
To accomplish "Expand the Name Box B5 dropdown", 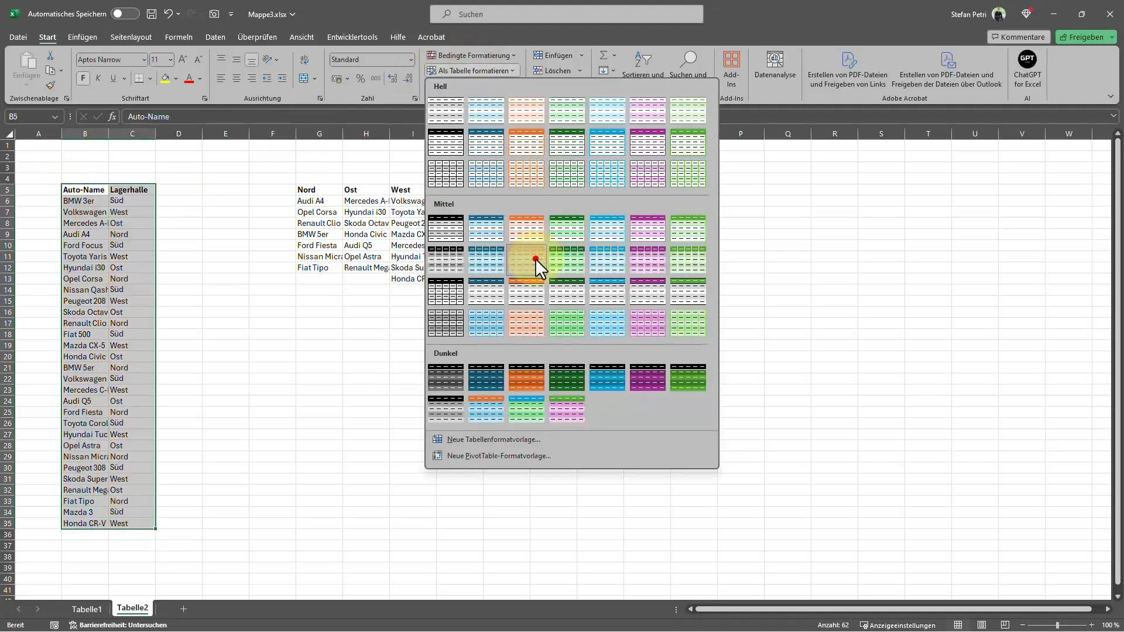I will pos(55,116).
